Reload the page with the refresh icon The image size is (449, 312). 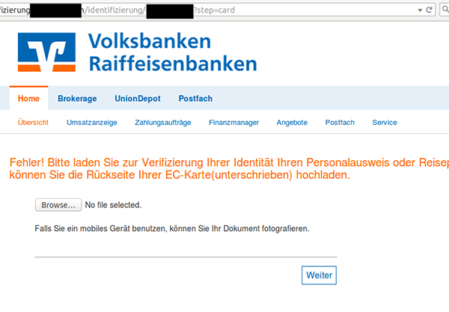coord(429,10)
